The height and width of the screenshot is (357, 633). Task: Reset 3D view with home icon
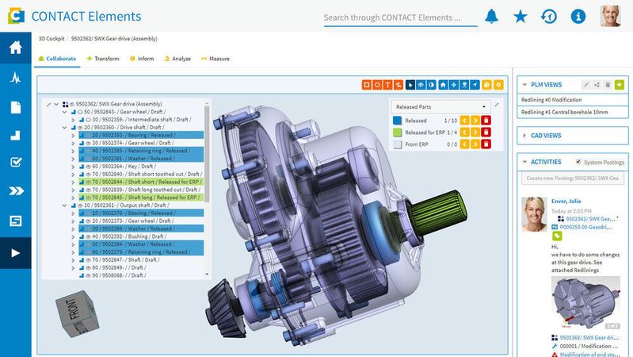click(443, 85)
